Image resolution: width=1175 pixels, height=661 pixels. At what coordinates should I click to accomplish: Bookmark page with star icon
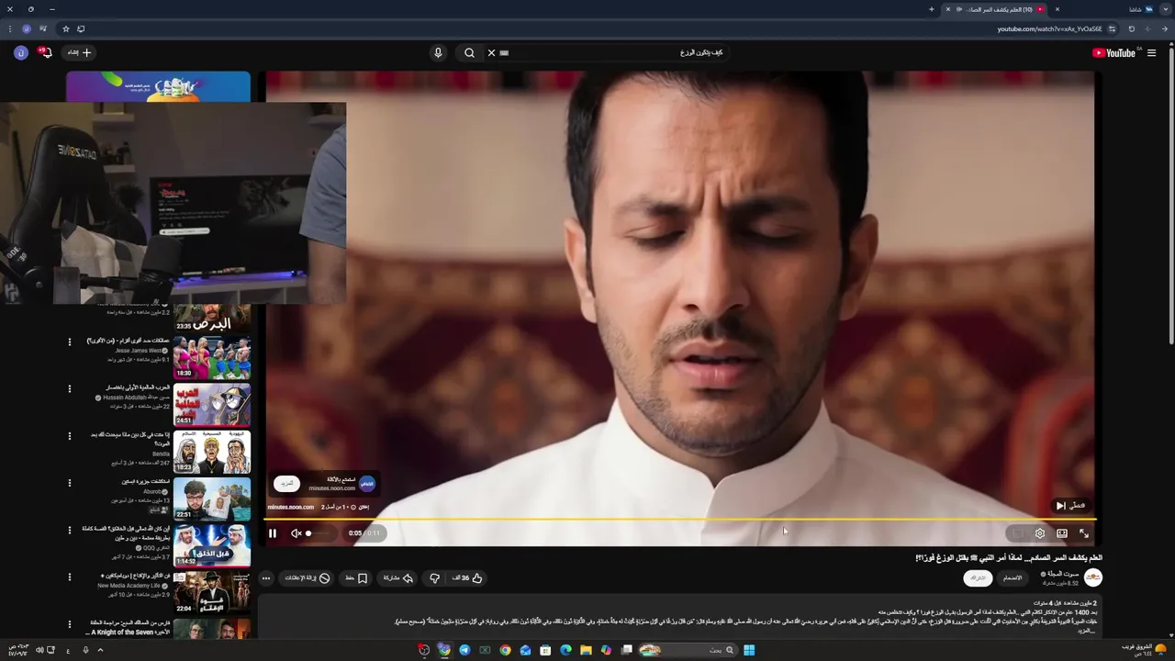[66, 28]
